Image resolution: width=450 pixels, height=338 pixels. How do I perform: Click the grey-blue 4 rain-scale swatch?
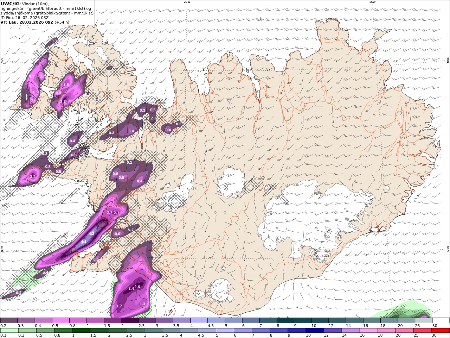(188, 330)
